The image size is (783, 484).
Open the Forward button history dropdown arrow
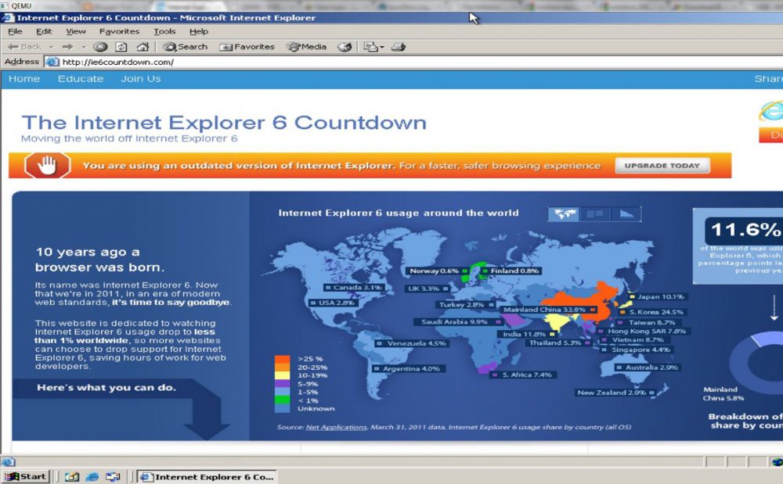[84, 47]
